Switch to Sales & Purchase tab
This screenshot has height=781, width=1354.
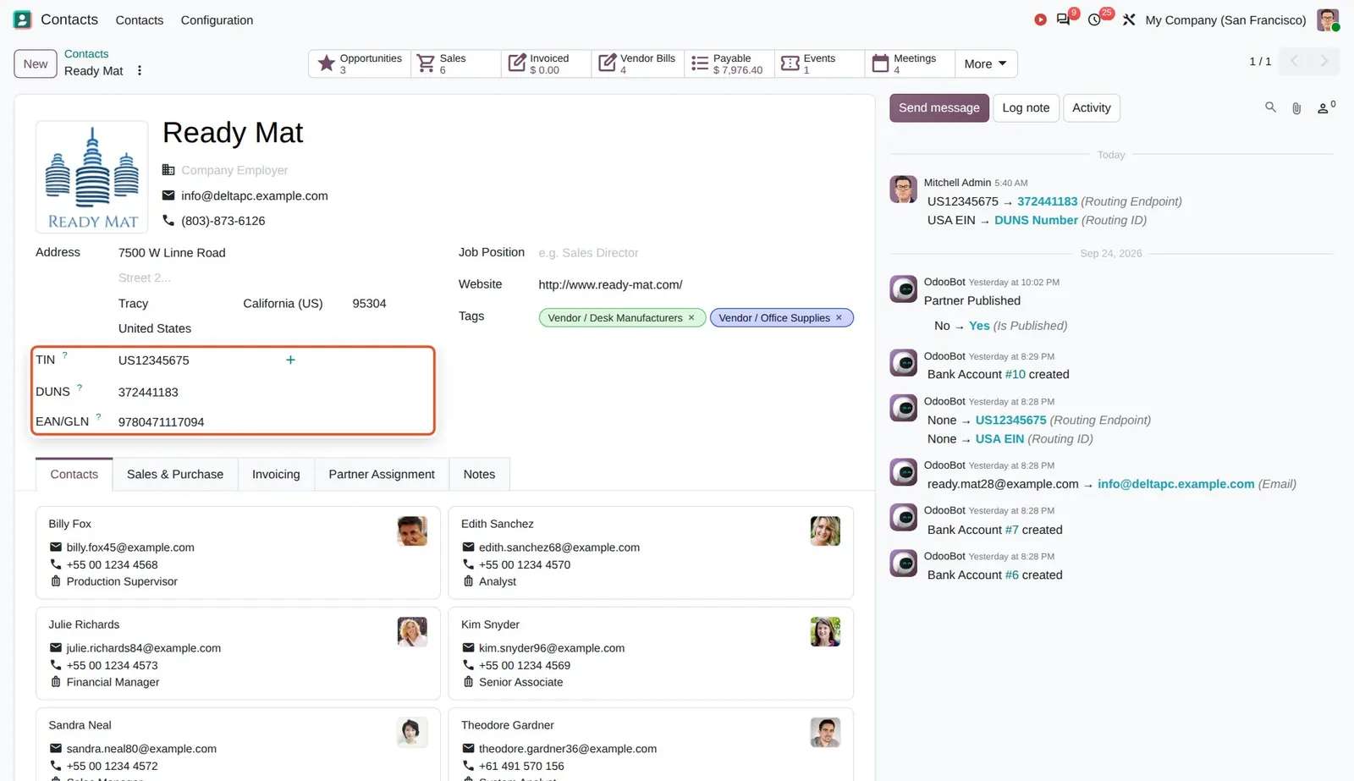pos(175,475)
